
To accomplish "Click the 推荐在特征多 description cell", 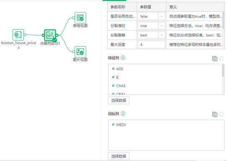I will [x=194, y=45].
